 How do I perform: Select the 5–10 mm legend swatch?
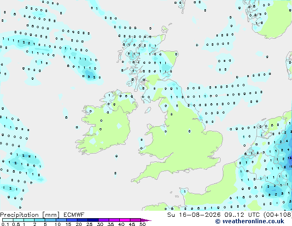point(50,220)
